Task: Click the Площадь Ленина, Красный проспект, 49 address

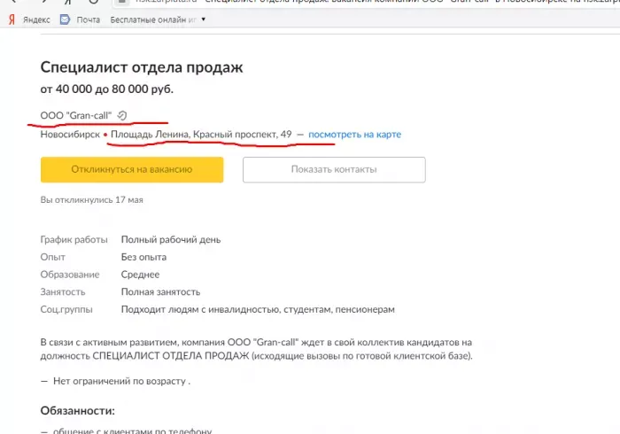Action: coord(201,135)
